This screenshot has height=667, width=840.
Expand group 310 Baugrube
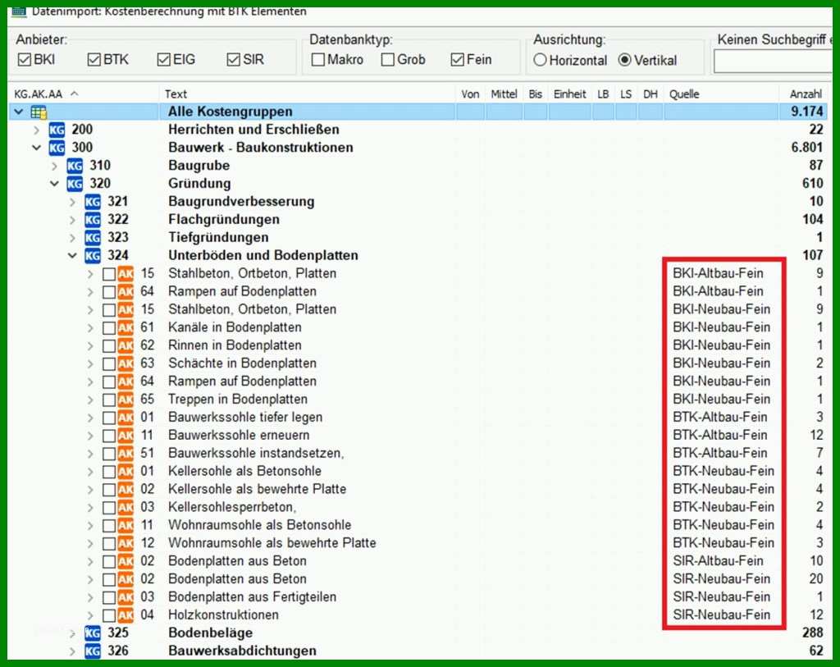click(54, 166)
